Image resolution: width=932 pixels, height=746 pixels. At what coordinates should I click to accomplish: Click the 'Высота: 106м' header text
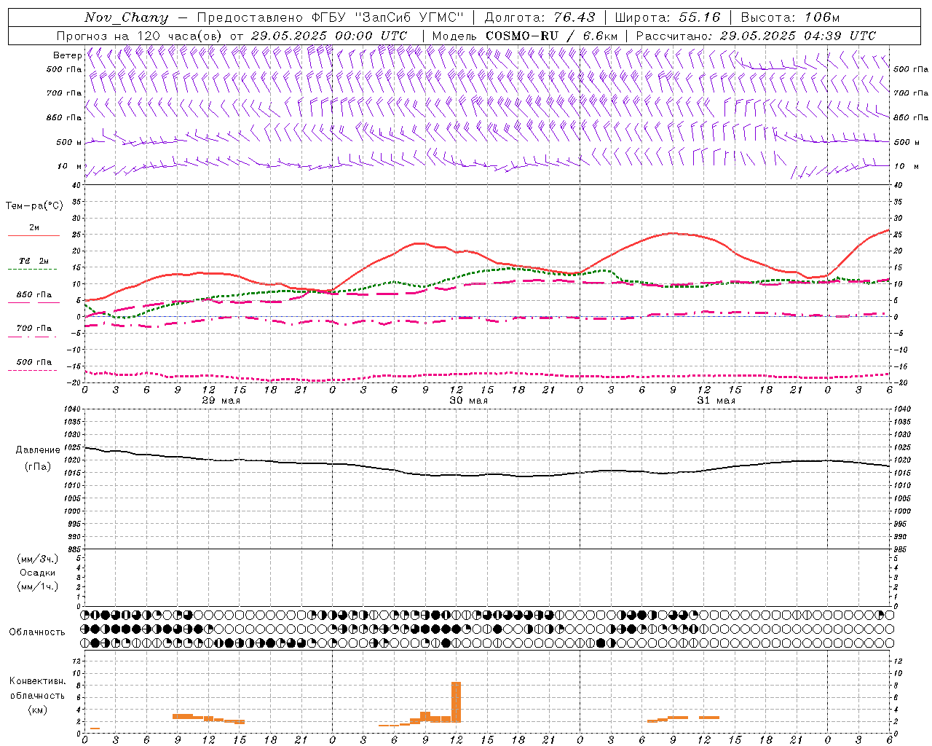point(790,17)
